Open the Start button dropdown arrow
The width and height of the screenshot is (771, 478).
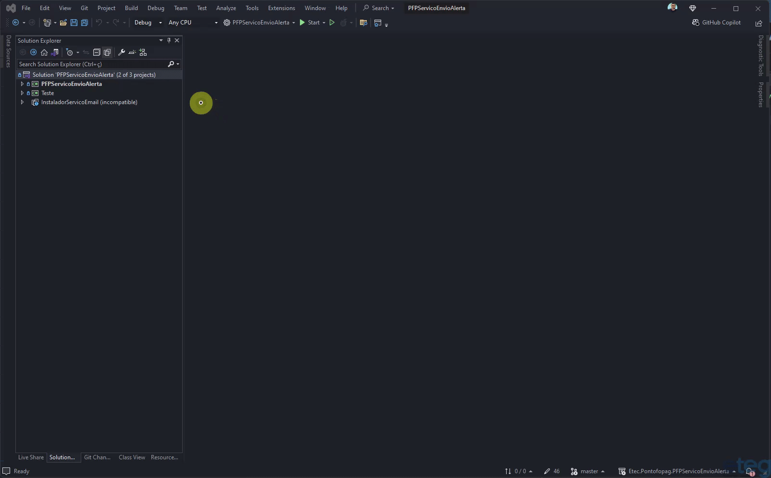tap(324, 23)
